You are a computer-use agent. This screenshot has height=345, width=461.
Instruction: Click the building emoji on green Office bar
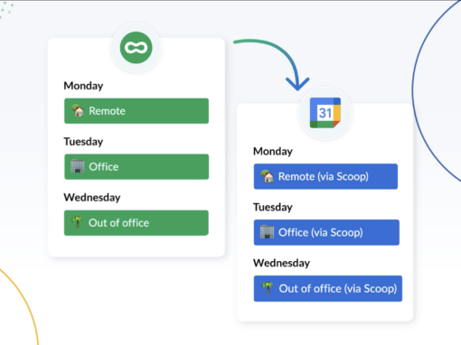(78, 166)
